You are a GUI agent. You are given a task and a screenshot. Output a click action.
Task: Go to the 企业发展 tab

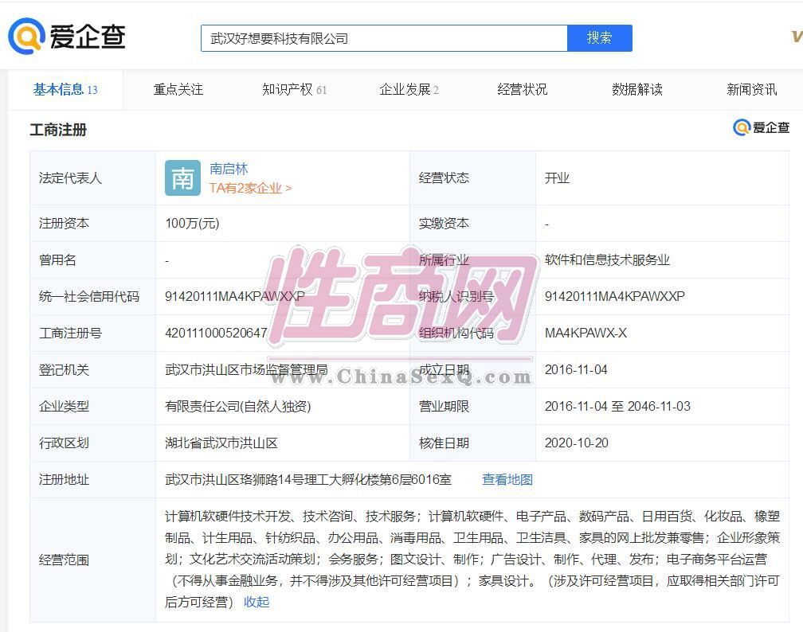(x=409, y=90)
